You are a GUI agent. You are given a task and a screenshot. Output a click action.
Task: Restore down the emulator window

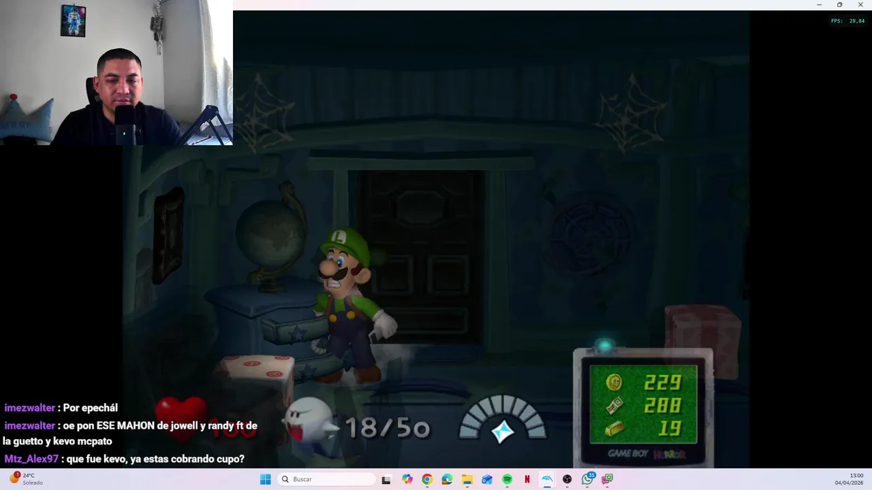click(x=839, y=5)
